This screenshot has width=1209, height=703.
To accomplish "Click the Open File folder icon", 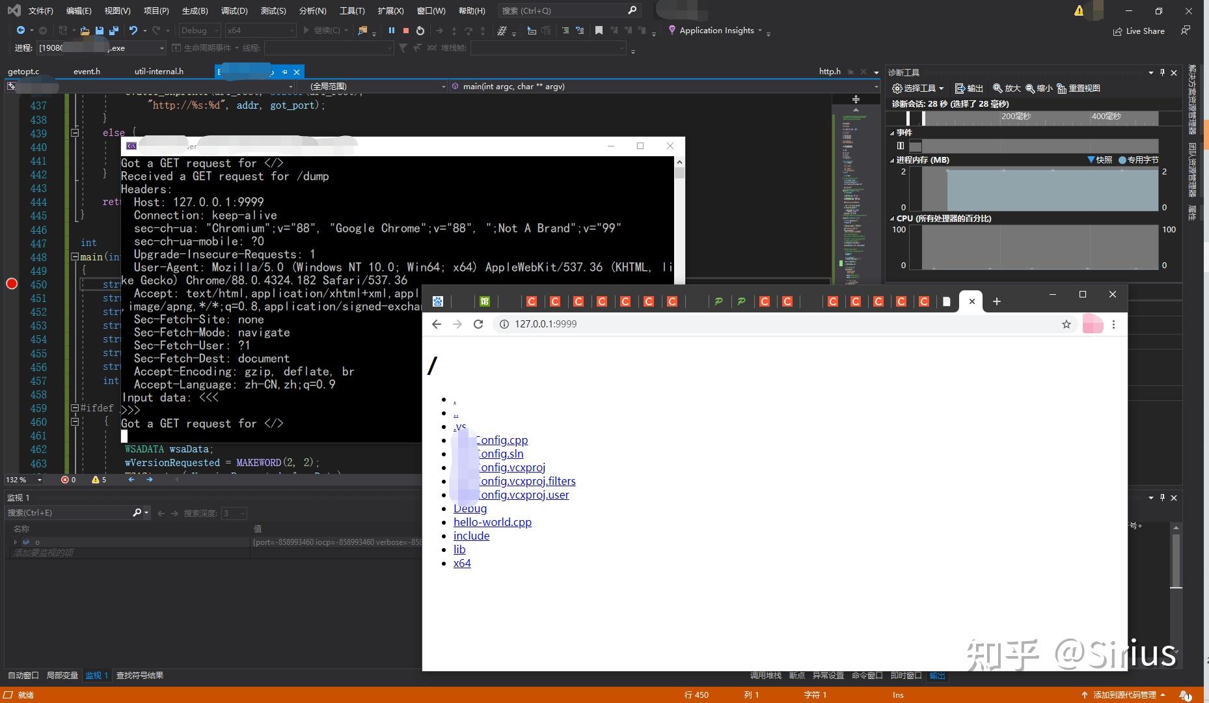I will [x=85, y=31].
